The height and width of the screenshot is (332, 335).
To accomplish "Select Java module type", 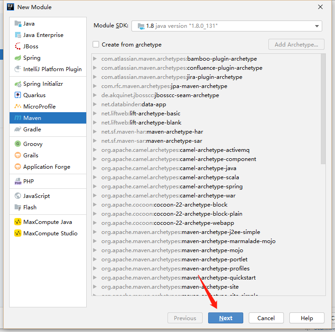I will click(48, 23).
